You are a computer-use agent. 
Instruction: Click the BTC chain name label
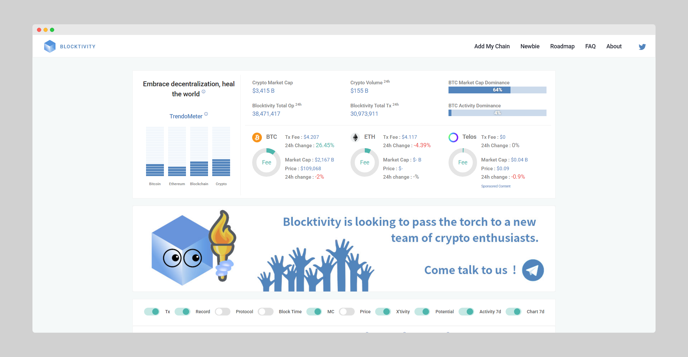(272, 137)
